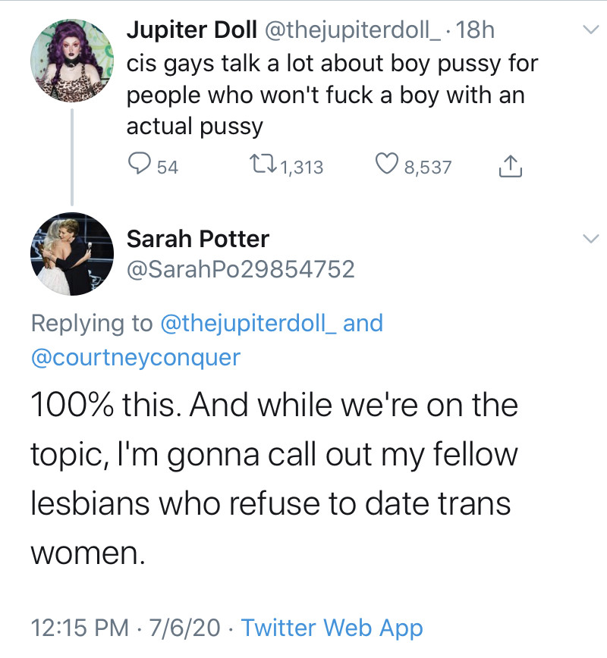Expand the chevron menu on Jupiter Doll's tweet
Screen dimensions: 607x658
point(588,30)
